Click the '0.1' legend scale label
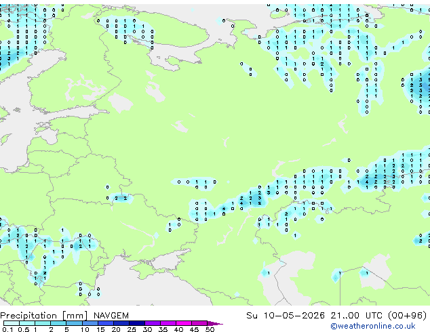This screenshot has width=430, height=332. (7, 329)
